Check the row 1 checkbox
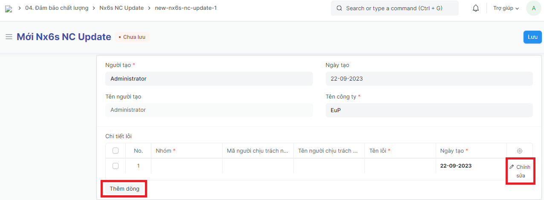This screenshot has height=200, width=544. [116, 166]
